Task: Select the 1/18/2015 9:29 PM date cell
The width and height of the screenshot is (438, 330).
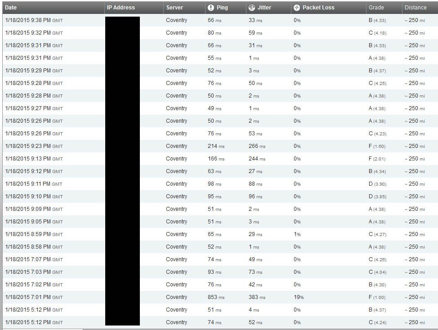Action: (x=34, y=71)
